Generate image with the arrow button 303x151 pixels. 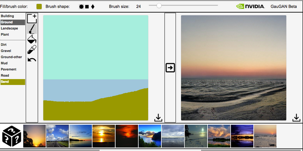[x=170, y=68]
